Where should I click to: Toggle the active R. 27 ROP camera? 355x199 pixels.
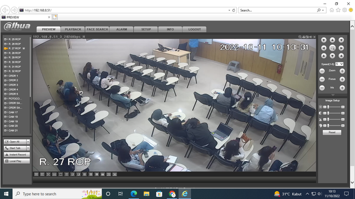click(15, 48)
